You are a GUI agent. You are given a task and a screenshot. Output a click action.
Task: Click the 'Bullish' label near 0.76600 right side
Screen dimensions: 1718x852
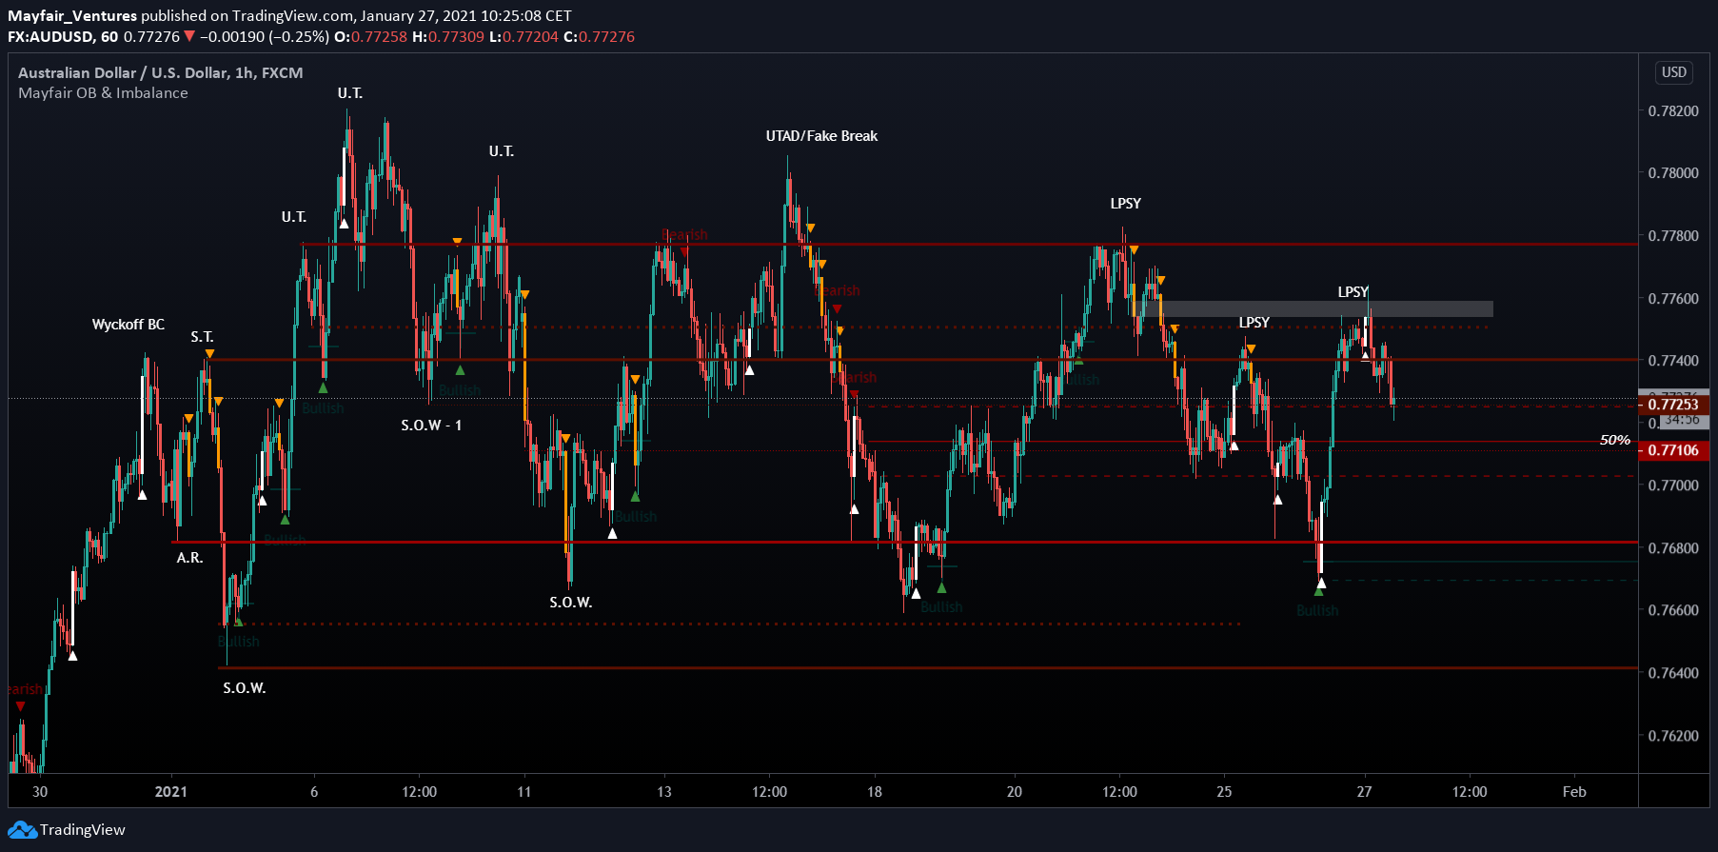1317,611
